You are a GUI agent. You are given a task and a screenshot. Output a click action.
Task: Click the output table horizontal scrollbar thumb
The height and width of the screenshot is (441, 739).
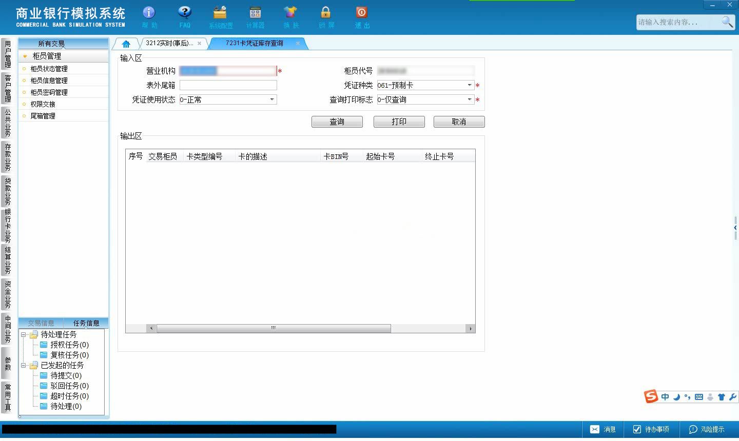(x=274, y=328)
